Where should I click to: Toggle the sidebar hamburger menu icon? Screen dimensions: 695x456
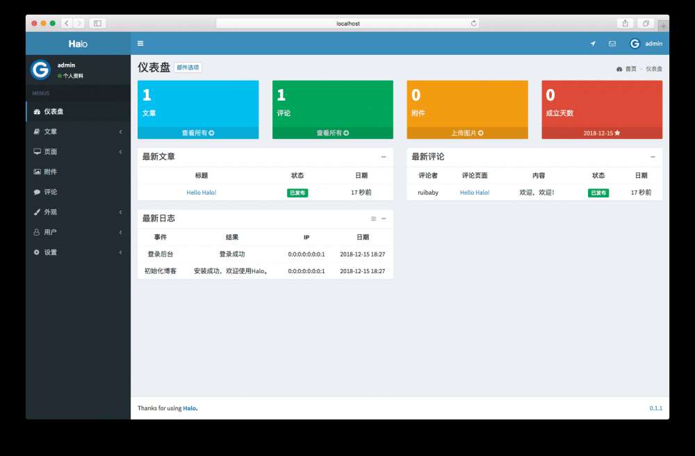coord(140,43)
